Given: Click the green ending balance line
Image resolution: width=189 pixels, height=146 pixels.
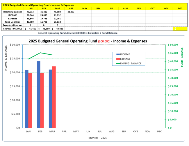Looking at the screenshot, I should pos(40,53).
